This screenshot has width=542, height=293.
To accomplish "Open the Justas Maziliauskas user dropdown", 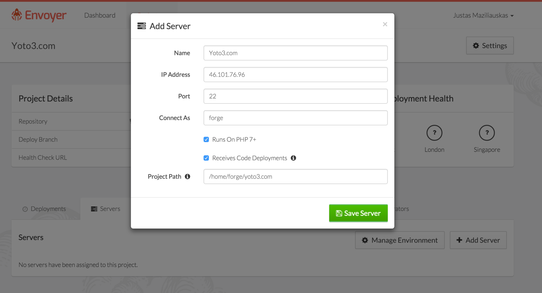I will pos(483,15).
